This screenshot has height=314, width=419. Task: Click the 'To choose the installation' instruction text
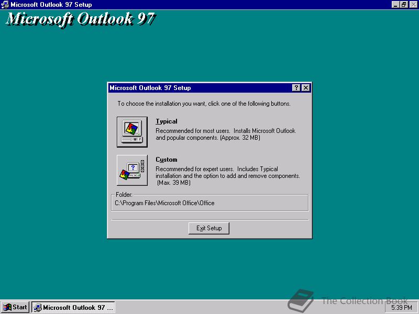(204, 104)
